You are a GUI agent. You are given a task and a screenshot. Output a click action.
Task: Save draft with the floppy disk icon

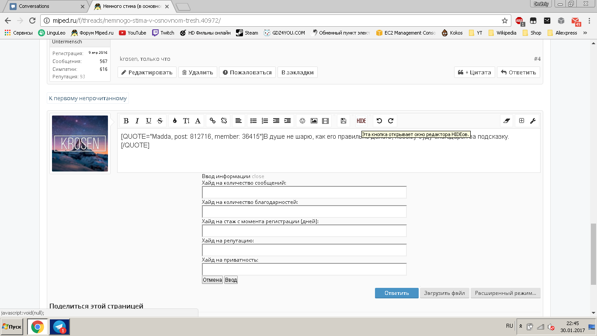point(344,121)
